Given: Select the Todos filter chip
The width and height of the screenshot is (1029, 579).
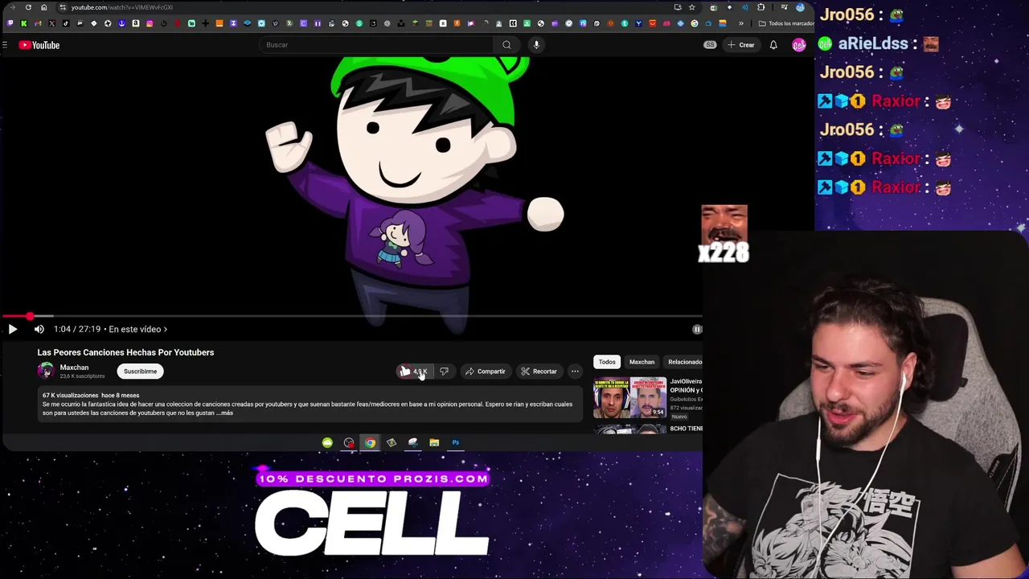Looking at the screenshot, I should tap(607, 362).
